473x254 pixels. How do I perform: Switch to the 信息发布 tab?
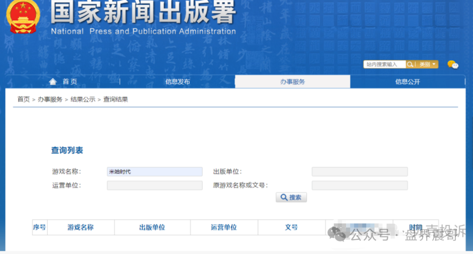click(x=177, y=81)
